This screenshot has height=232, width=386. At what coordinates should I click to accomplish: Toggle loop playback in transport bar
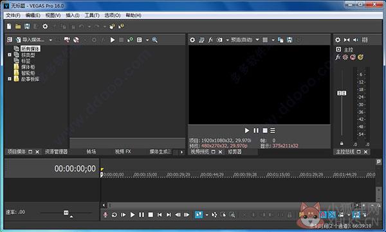(115, 215)
